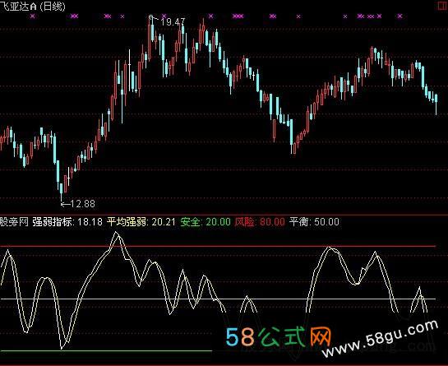The width and height of the screenshot is (448, 366).
Task: Select the 平均强弱 20.21 indicator label
Action: [x=141, y=222]
